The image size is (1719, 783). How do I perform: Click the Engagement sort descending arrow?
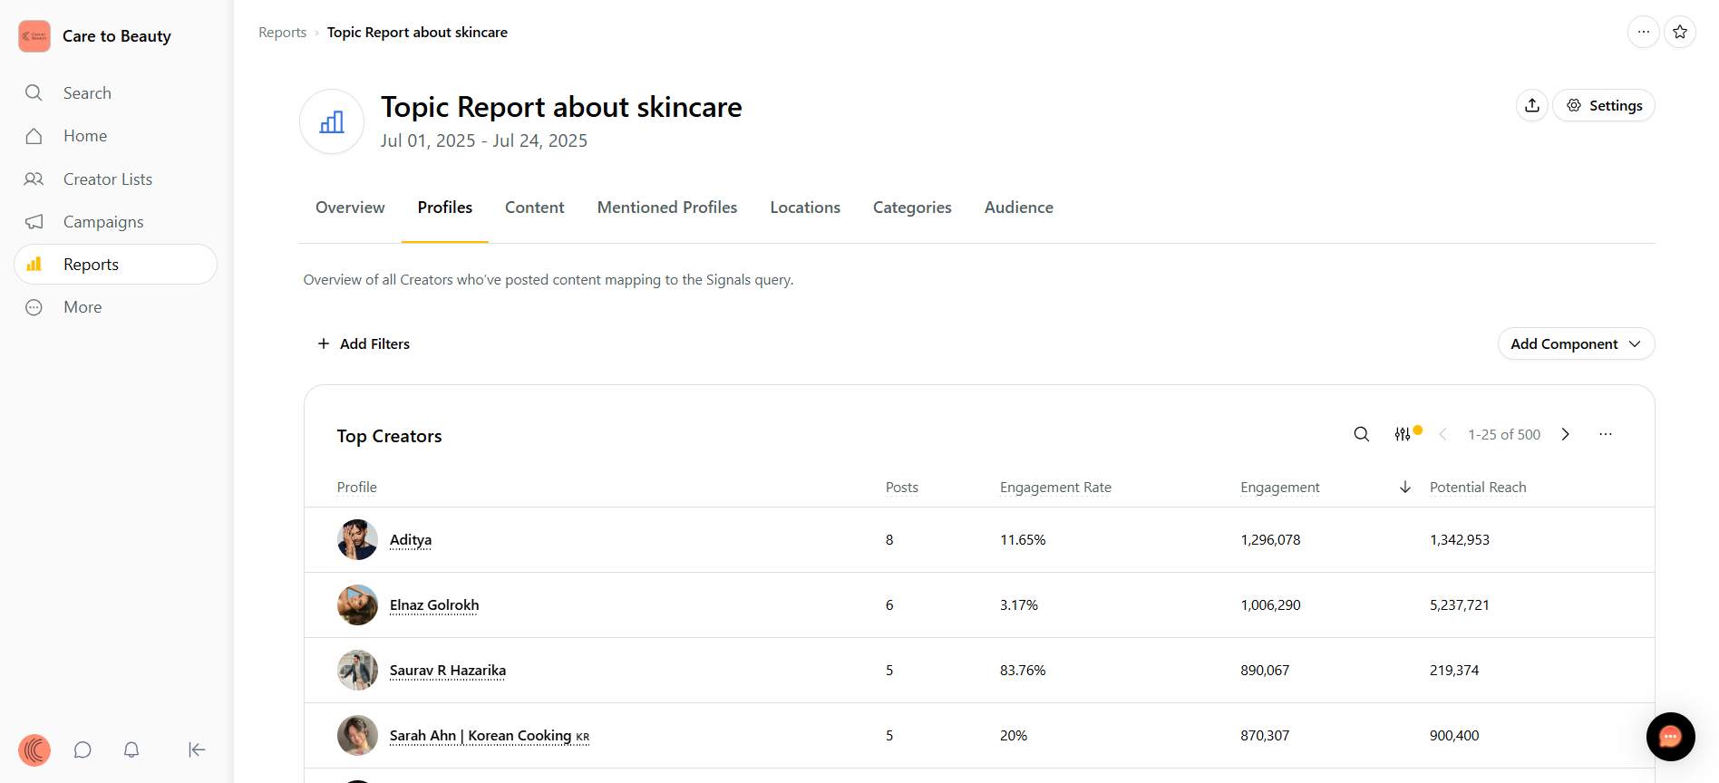point(1405,488)
